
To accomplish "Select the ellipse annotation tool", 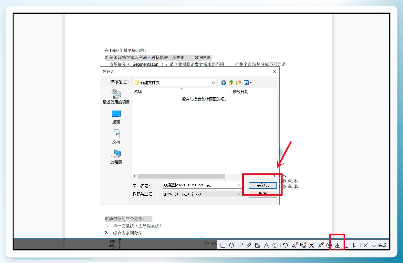I will [x=232, y=245].
